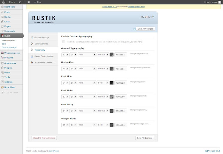Click Reset All Theme Options button
The image size is (223, 154).
tap(44, 138)
